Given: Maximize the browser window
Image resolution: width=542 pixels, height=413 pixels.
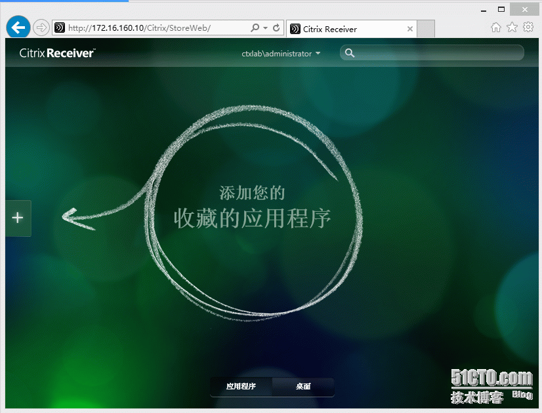Looking at the screenshot, I should (501, 9).
